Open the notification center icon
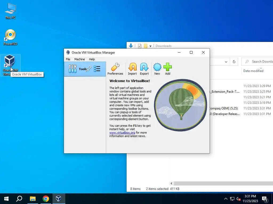Image resolution: width=273 pixels, height=204 pixels. point(265,199)
